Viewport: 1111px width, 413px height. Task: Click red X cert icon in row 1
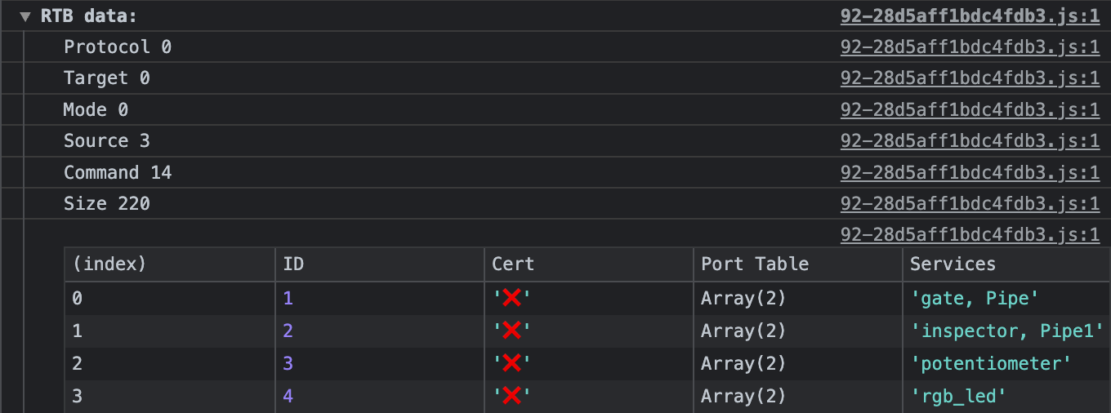511,331
